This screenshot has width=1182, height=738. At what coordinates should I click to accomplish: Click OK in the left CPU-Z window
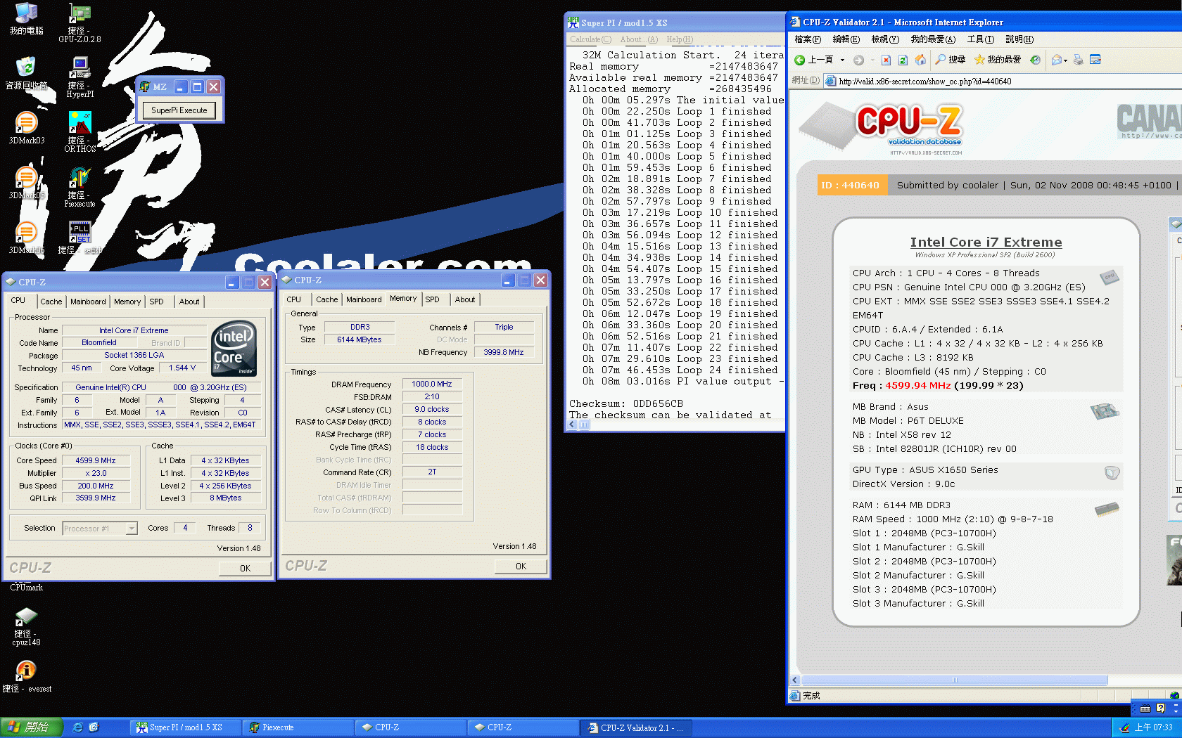[245, 569]
